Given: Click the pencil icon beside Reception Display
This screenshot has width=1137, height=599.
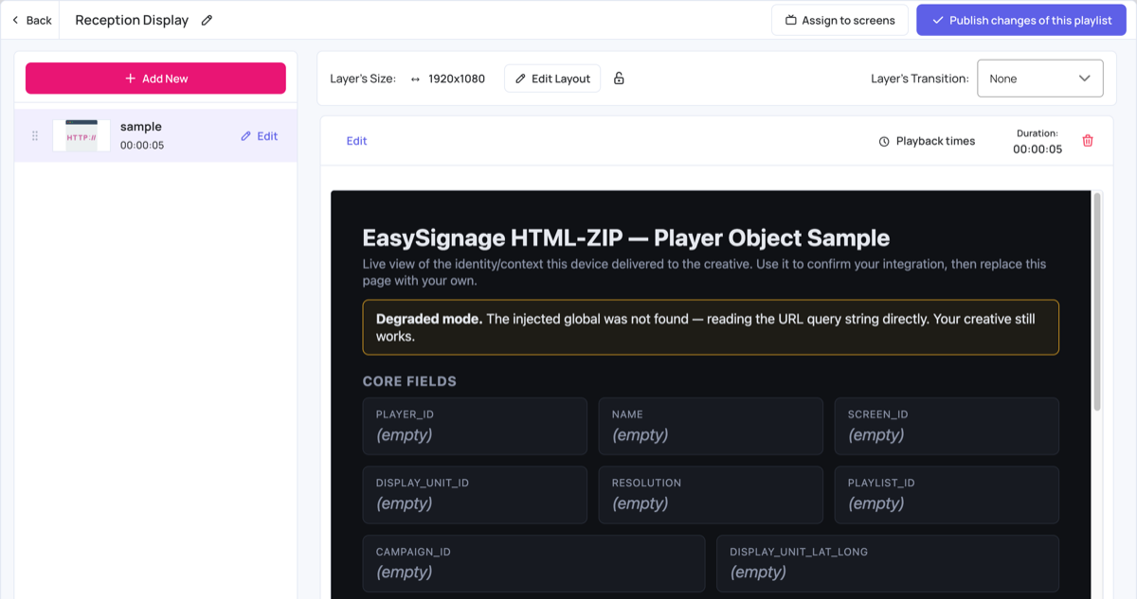Looking at the screenshot, I should point(207,20).
